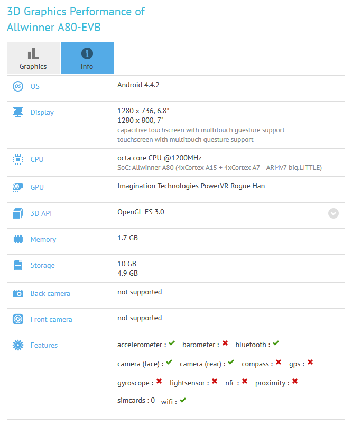Click the Android 4.4.2 value
The height and width of the screenshot is (425, 352).
click(x=138, y=85)
